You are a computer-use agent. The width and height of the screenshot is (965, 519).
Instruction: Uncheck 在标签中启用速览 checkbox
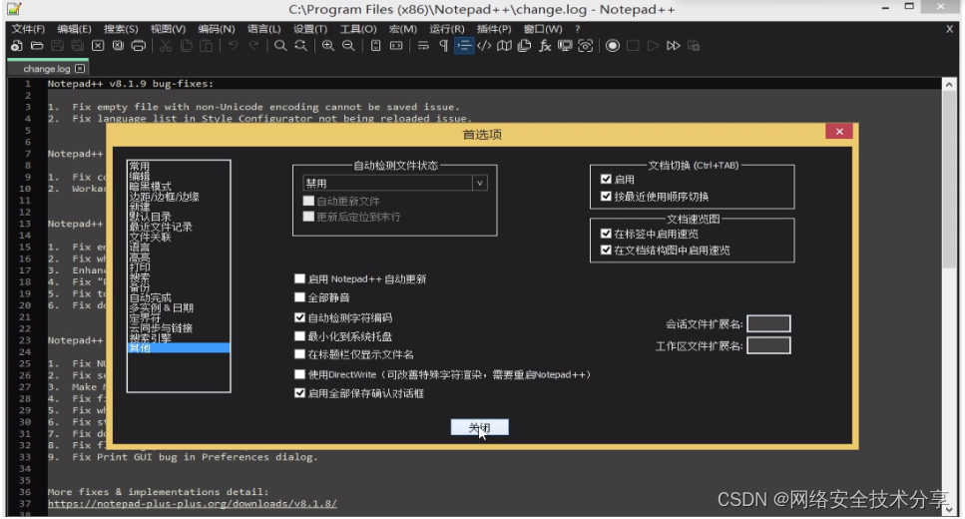(606, 234)
